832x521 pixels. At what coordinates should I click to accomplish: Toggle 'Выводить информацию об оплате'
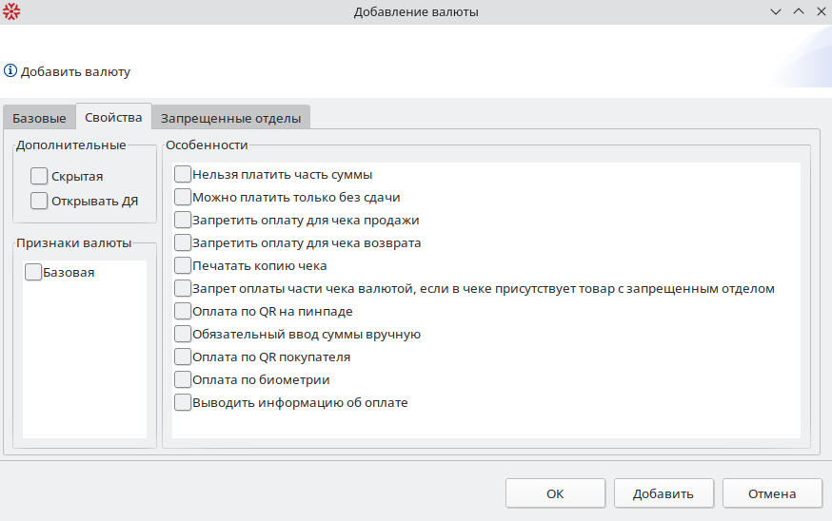(184, 403)
